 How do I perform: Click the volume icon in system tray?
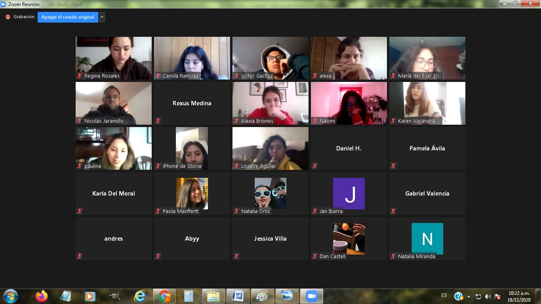pyautogui.click(x=488, y=296)
